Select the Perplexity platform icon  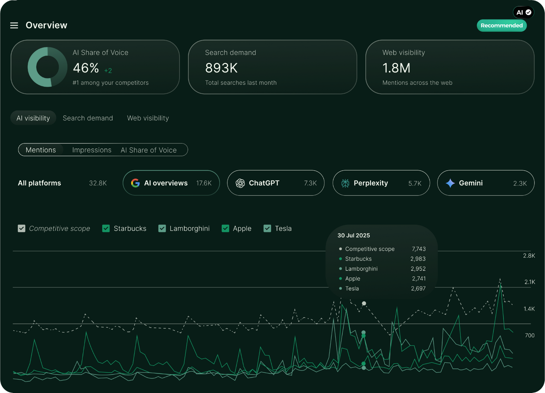(345, 183)
